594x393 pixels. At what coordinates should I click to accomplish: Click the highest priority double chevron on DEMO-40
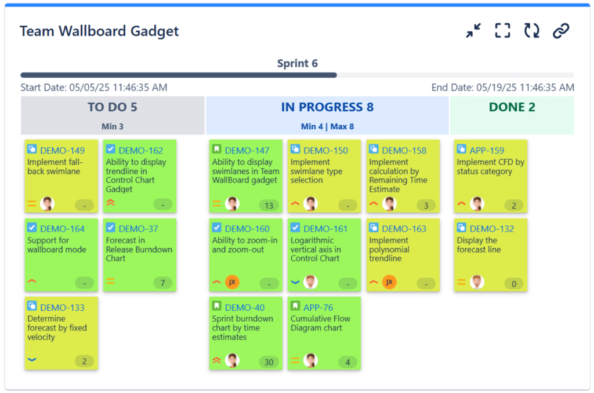tap(216, 360)
